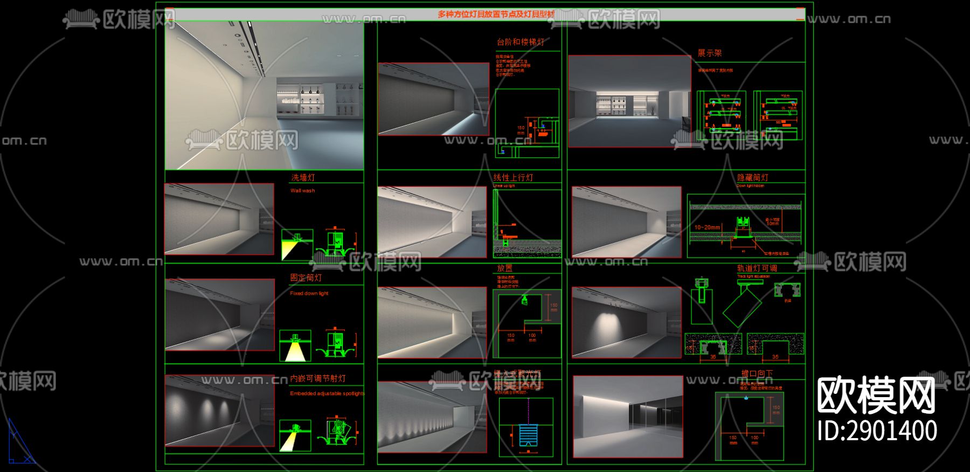Select the 展示架 display shelf render
Viewport: 970px width, 472px height.
(629, 101)
